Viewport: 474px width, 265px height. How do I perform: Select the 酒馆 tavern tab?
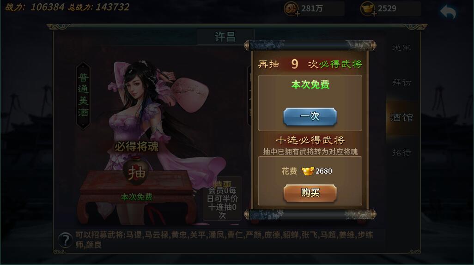pos(401,117)
